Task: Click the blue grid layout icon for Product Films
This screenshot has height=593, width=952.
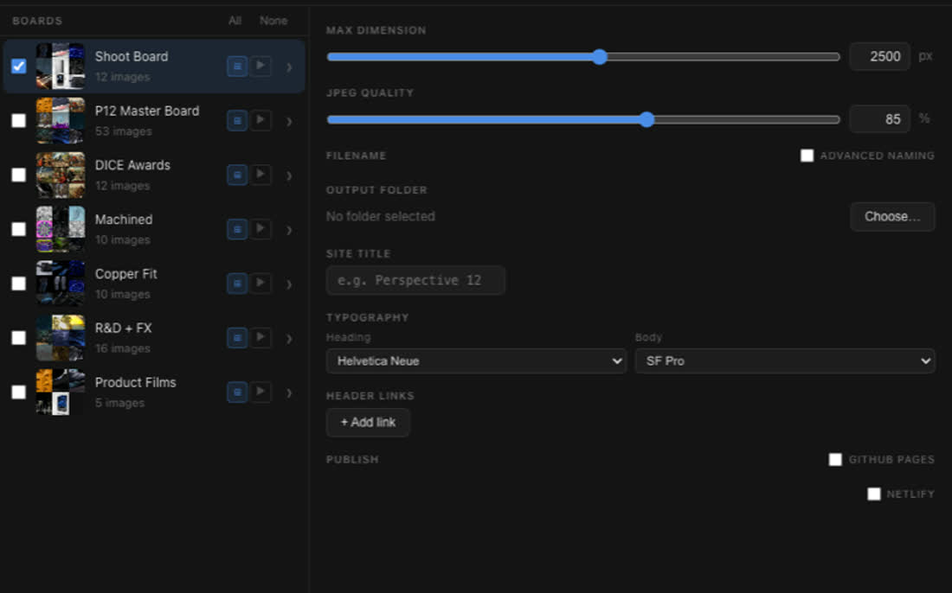Action: pos(237,392)
